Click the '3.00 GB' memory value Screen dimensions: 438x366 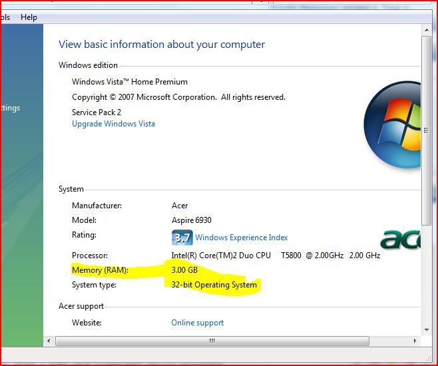[x=184, y=270]
